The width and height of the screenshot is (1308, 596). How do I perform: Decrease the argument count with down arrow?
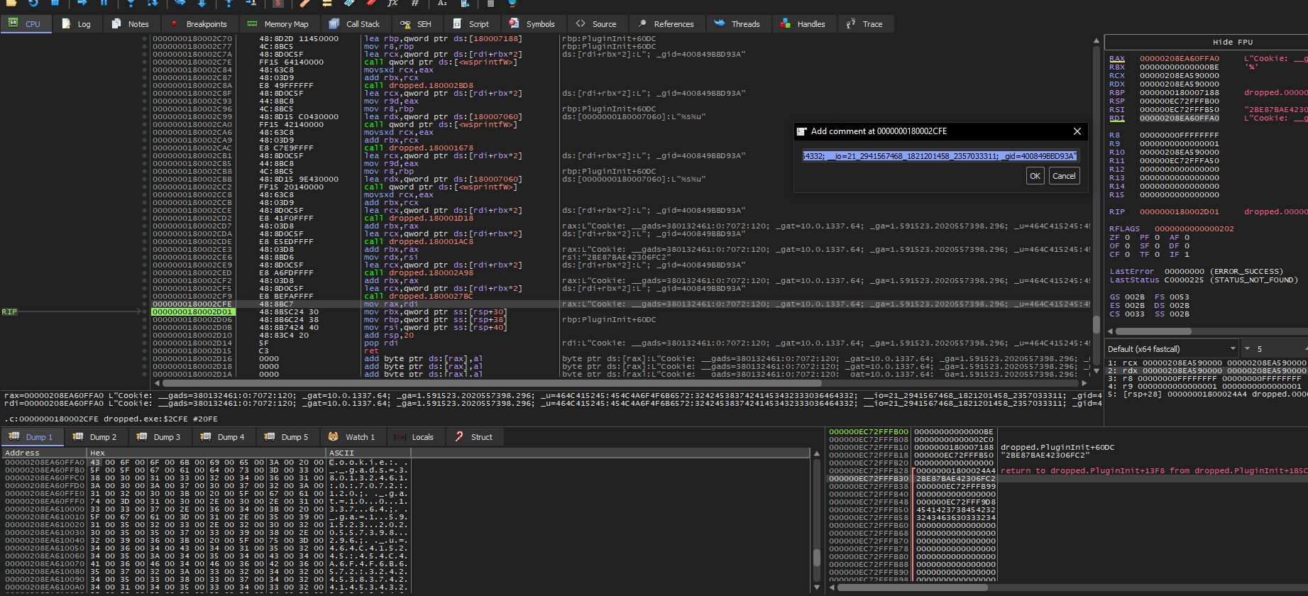point(1247,349)
